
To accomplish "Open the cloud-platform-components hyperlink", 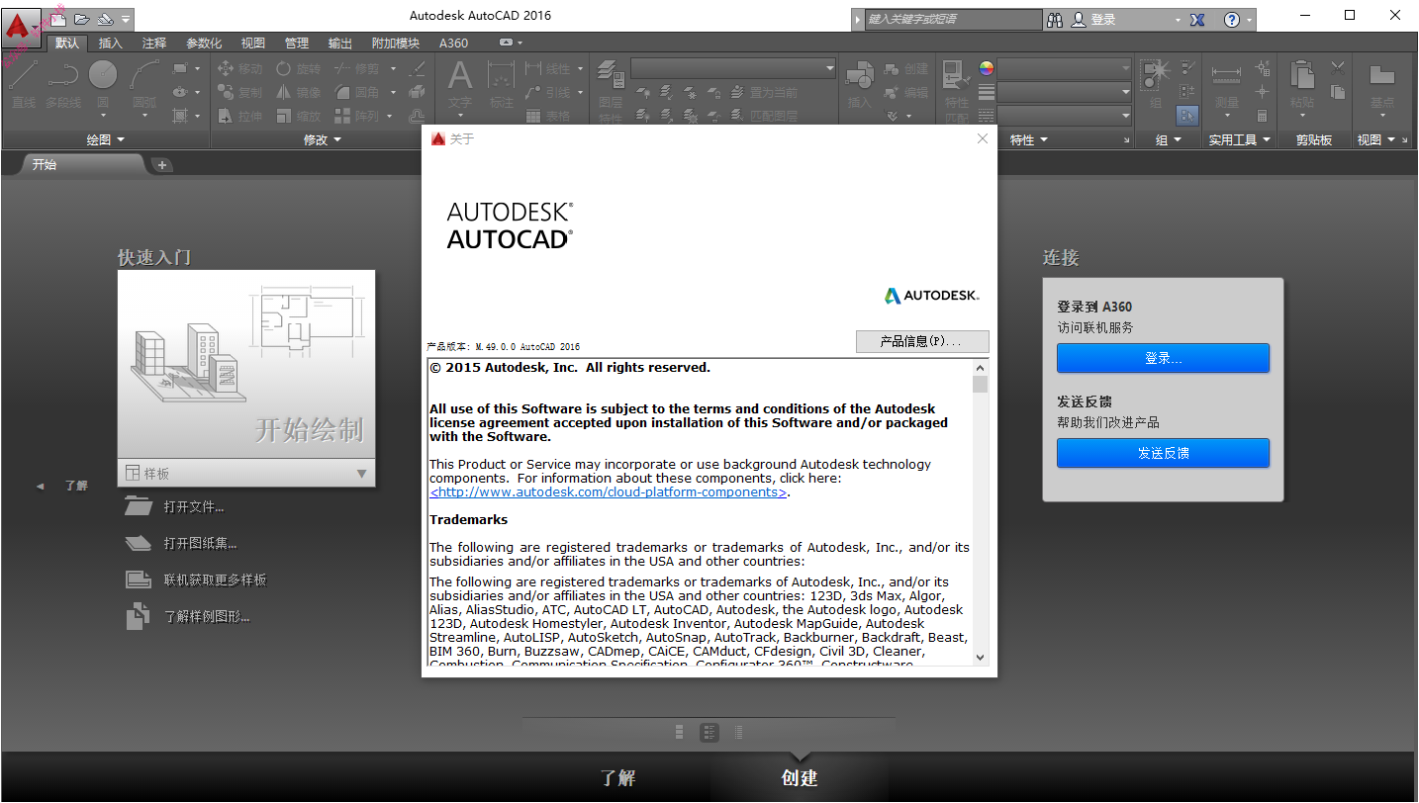I will [x=609, y=492].
